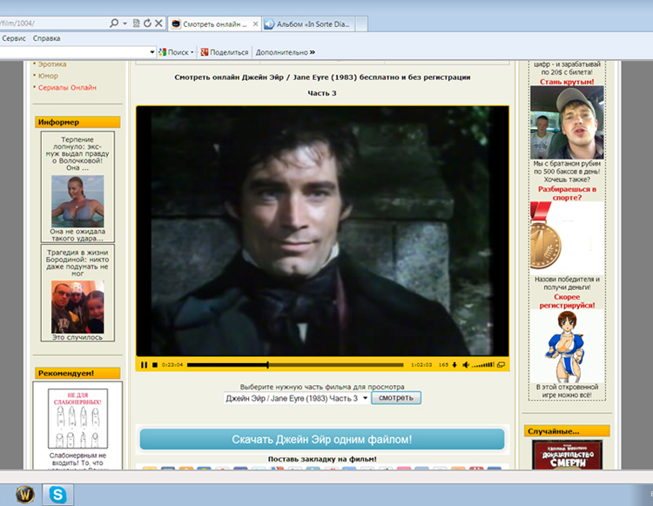Image resolution: width=653 pixels, height=506 pixels.
Task: Click the address bar search magnifier icon
Action: pos(114,24)
